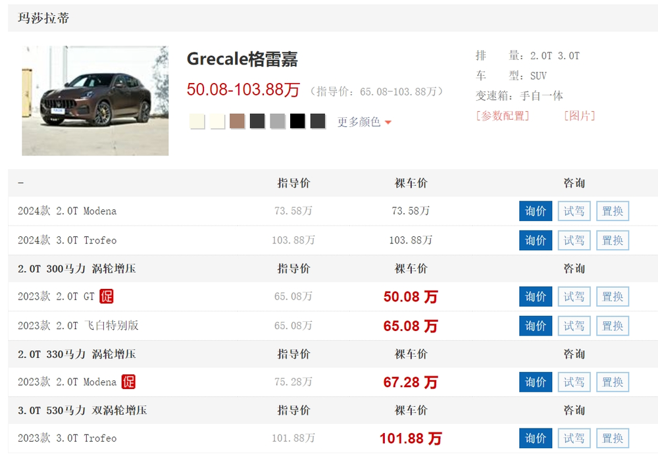Image resolution: width=658 pixels, height=466 pixels.
Task: Click the 询价 button for 2024款 2.0T Modena
Action: tap(536, 211)
